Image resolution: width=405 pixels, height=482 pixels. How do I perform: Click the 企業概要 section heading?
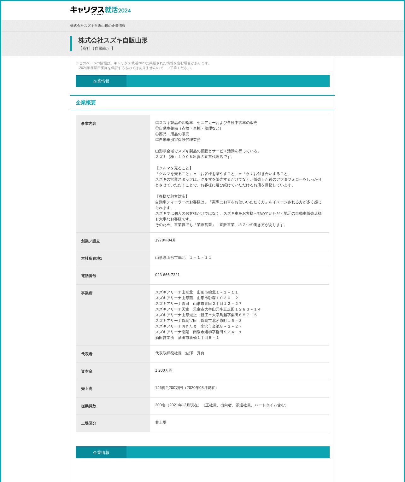click(x=86, y=102)
